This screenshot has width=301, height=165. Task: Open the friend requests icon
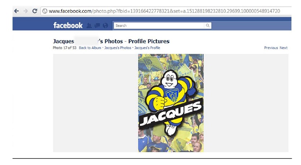(x=89, y=26)
